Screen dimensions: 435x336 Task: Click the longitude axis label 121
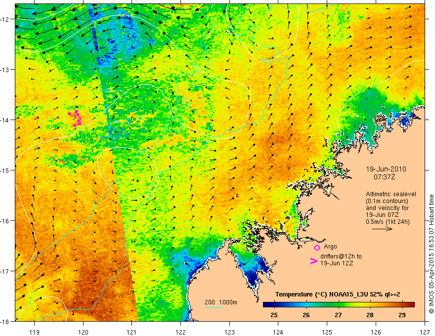tap(132, 332)
